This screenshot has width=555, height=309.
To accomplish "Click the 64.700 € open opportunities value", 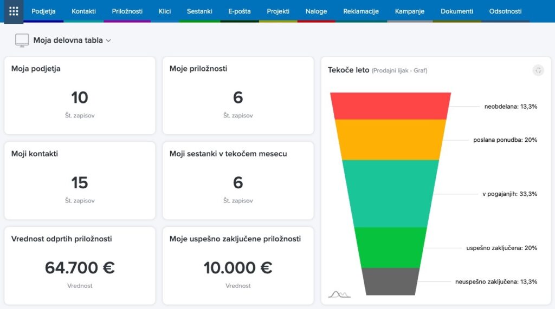I will (x=80, y=268).
